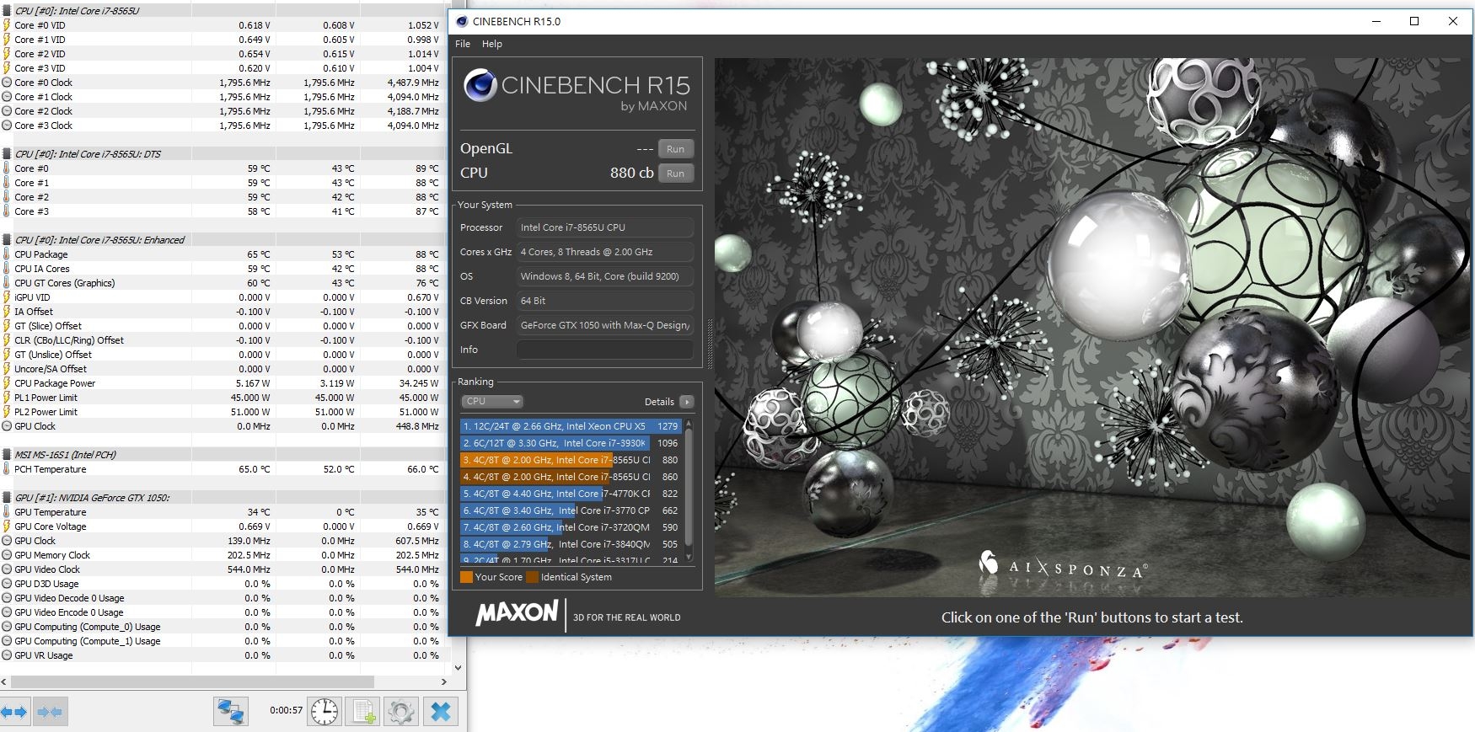This screenshot has width=1475, height=732.
Task: Select the PL2 Power Limit row
Action: pyautogui.click(x=223, y=412)
